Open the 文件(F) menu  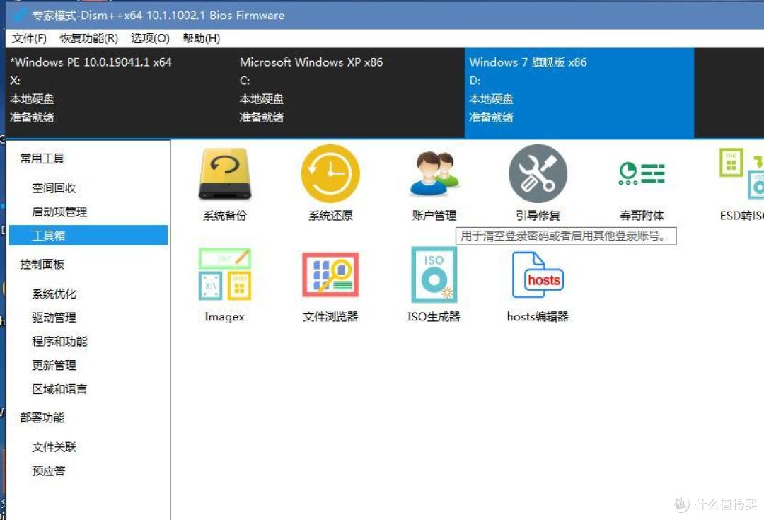pyautogui.click(x=29, y=38)
